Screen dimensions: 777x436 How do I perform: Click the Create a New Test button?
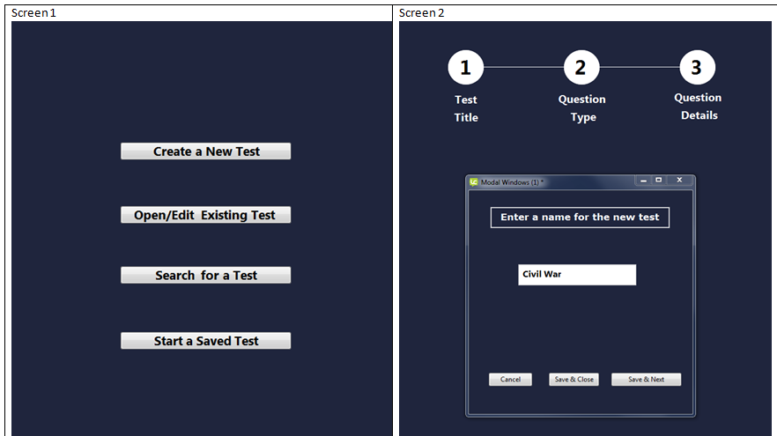point(205,151)
